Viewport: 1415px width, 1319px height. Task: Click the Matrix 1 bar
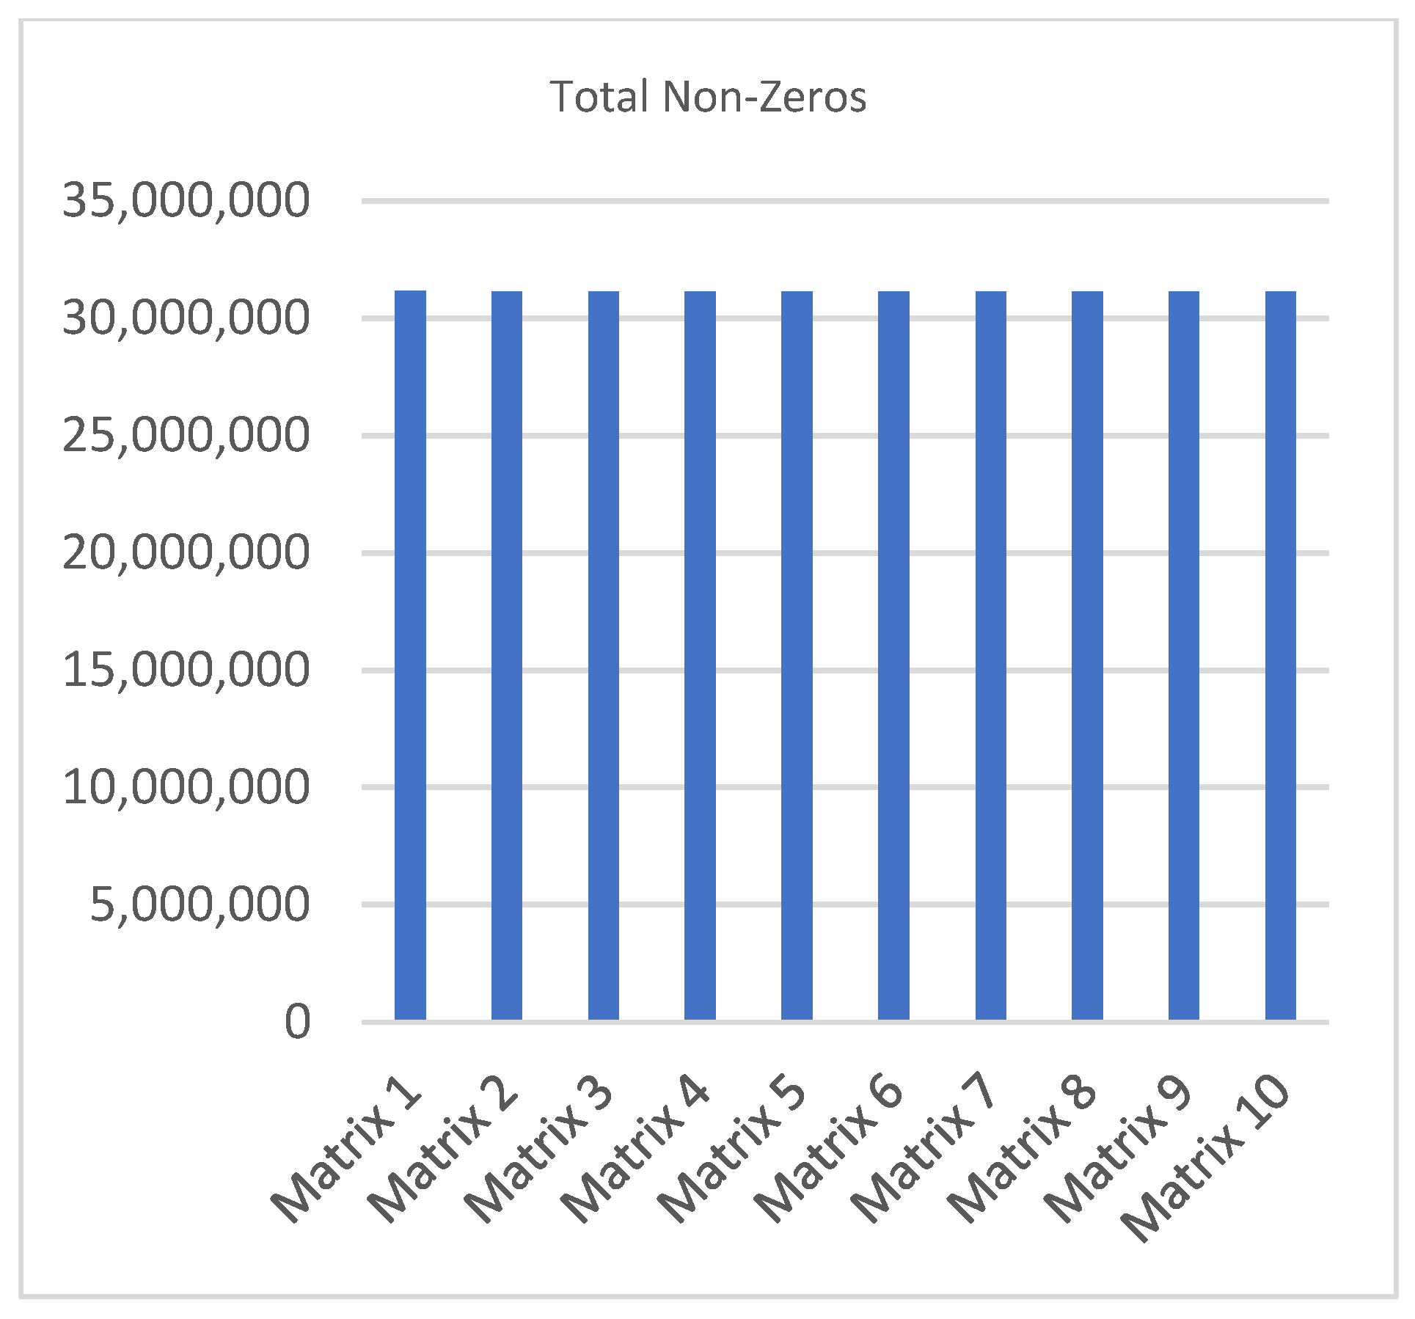pyautogui.click(x=410, y=655)
